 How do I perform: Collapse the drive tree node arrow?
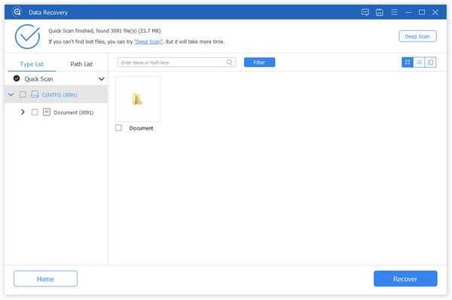coord(11,94)
